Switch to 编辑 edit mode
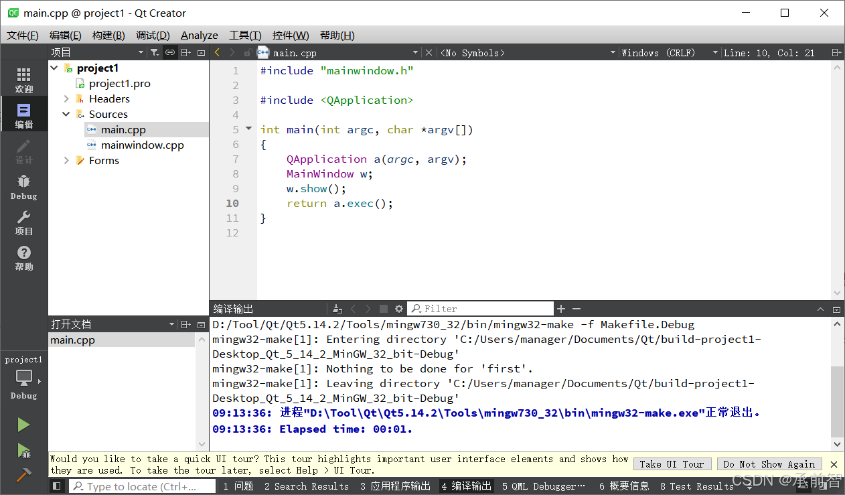The width and height of the screenshot is (845, 495). click(x=24, y=116)
